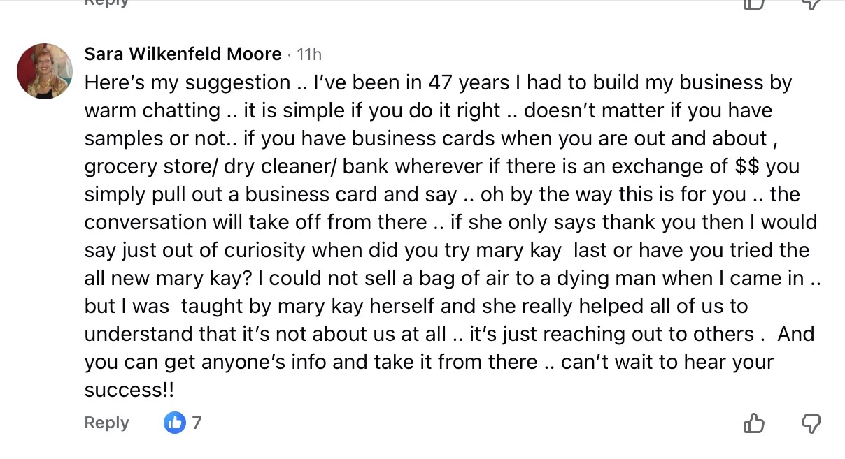Click the phrase "Here's my suggestion"

pos(187,82)
